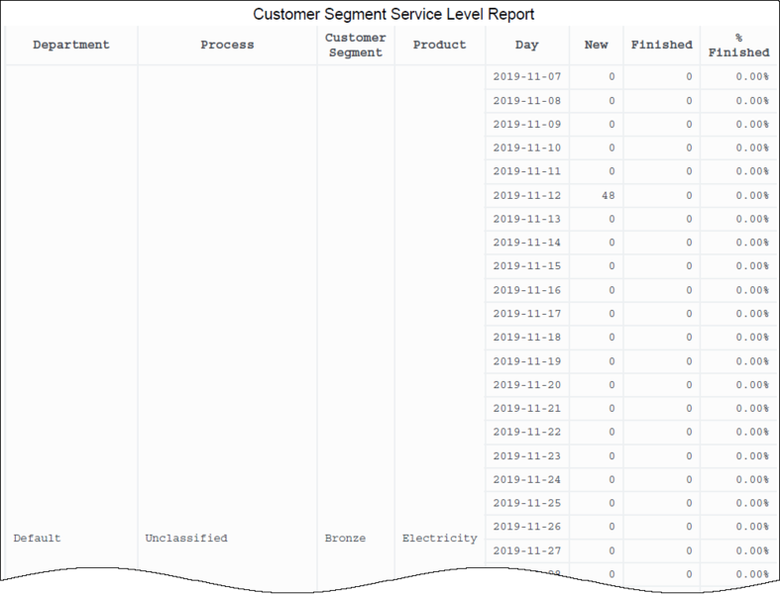Click the Process column header

point(227,45)
